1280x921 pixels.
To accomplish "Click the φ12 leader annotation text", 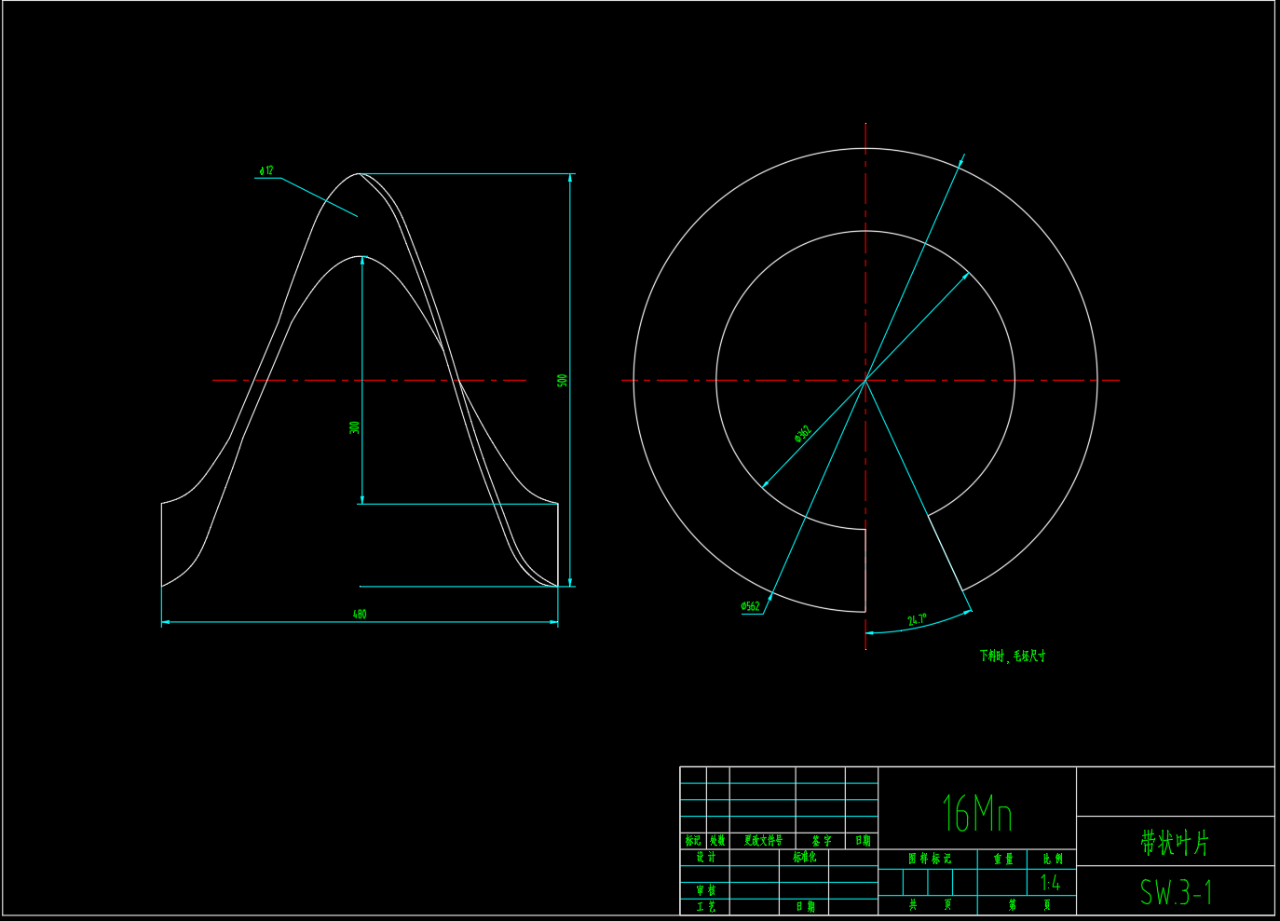I will click(266, 170).
